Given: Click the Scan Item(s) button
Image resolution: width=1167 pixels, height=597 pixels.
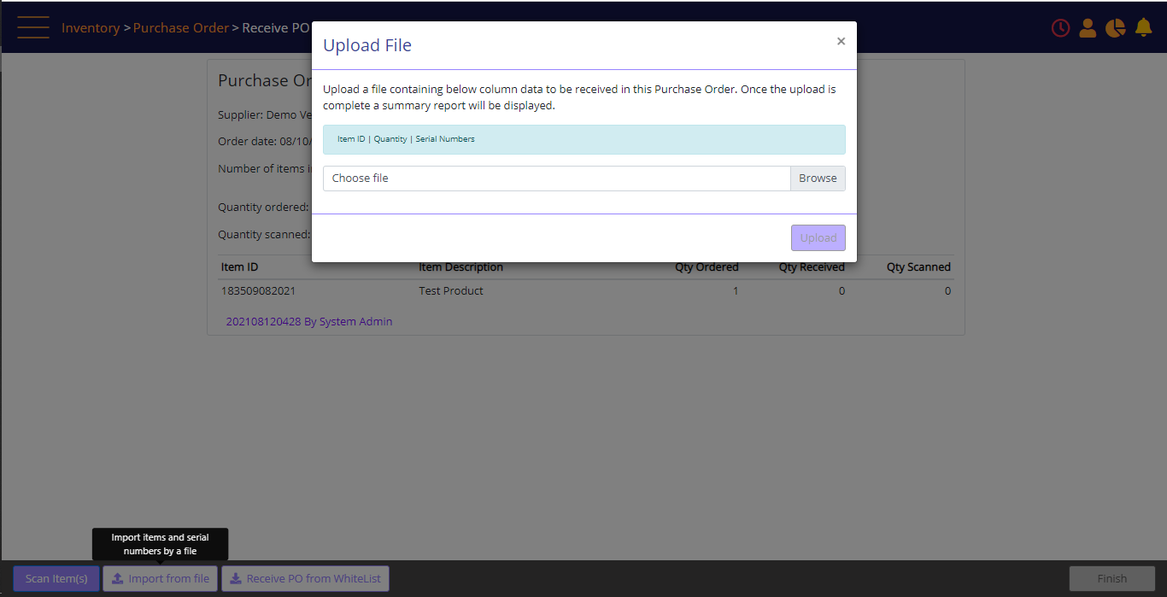Looking at the screenshot, I should coord(56,578).
